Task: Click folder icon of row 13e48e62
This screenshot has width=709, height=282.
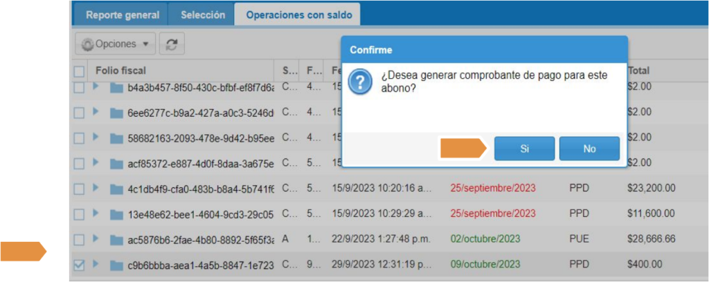Action: click(116, 214)
